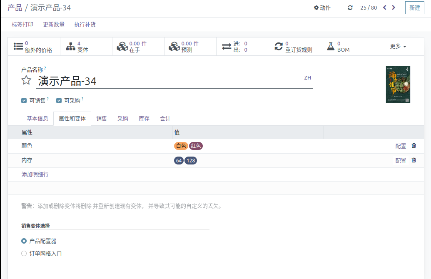This screenshot has height=279, width=431.
Task: Open ZH translation selector for product name
Action: point(308,78)
